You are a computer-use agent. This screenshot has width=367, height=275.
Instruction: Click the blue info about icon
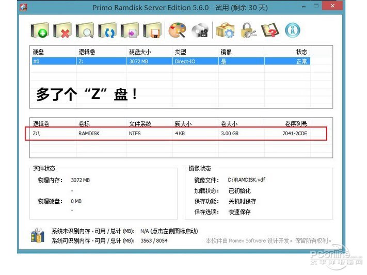pos(293,30)
